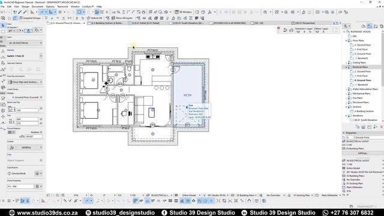
Task: Open the grid snap dropdown arrow
Action: coord(64,12)
